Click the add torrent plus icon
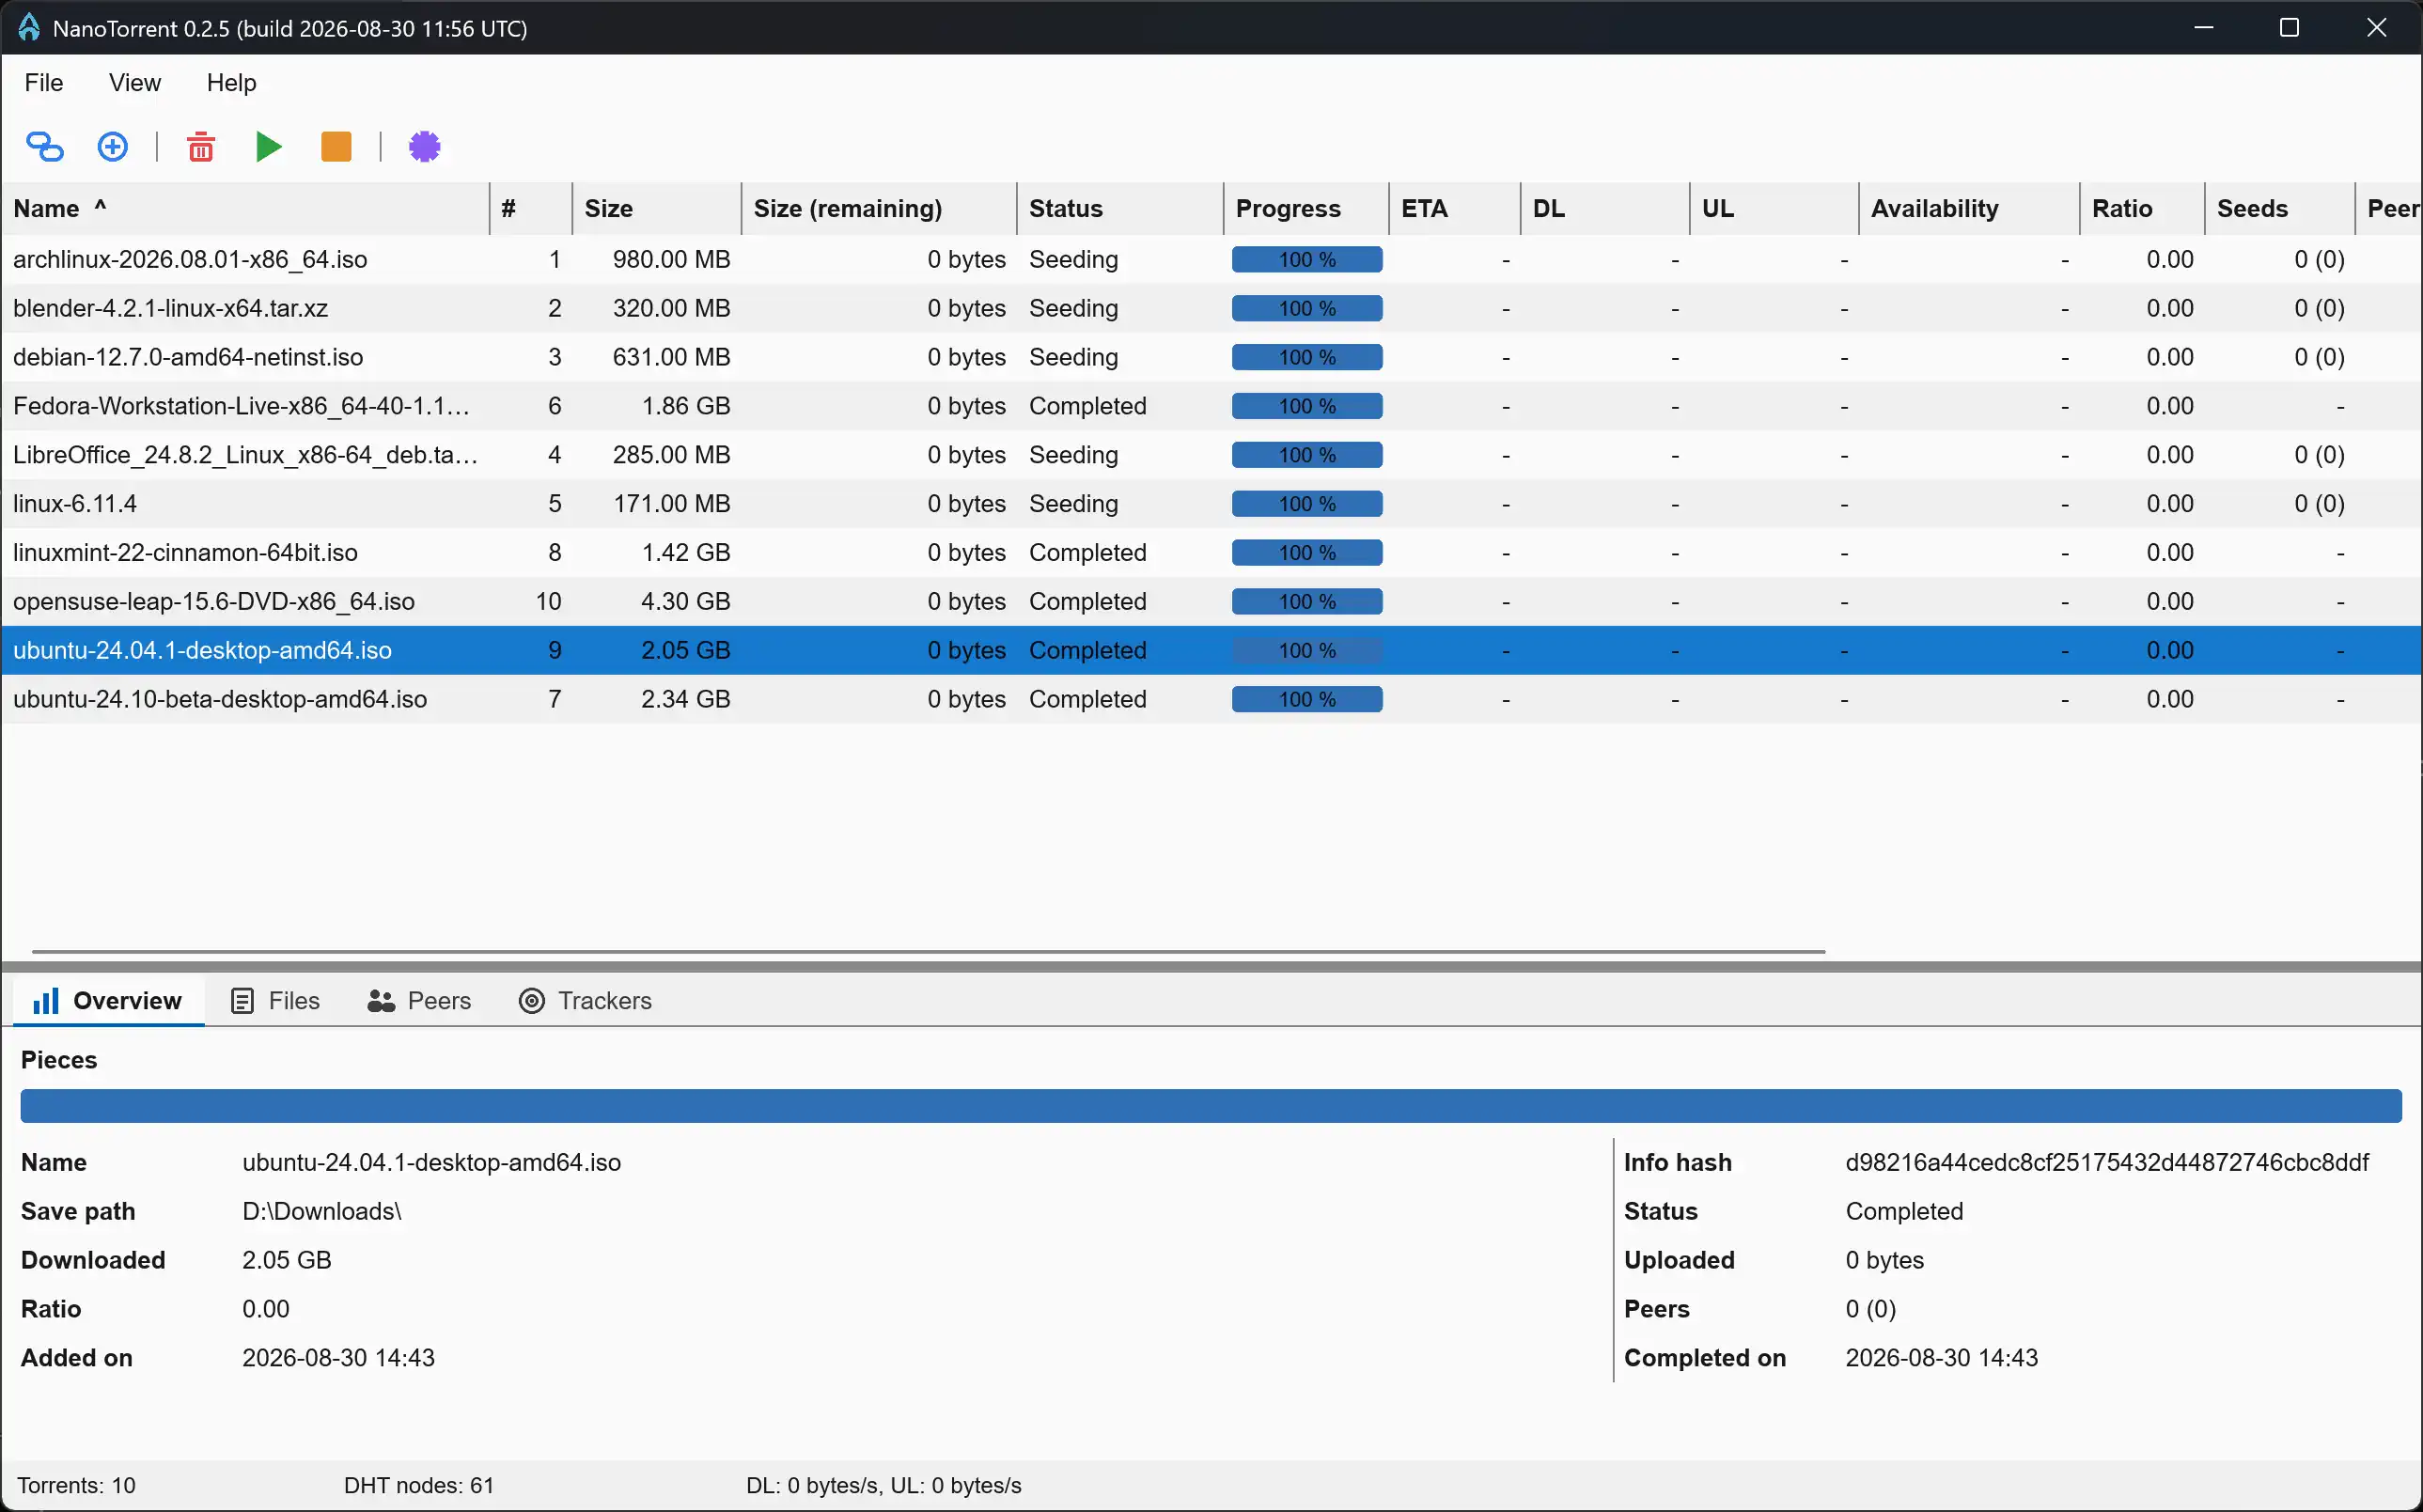This screenshot has width=2423, height=1512. pyautogui.click(x=112, y=147)
